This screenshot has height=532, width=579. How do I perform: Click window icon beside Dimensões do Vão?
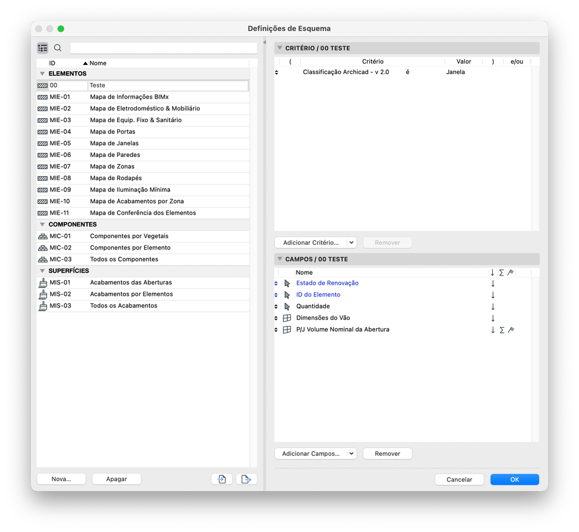[287, 318]
